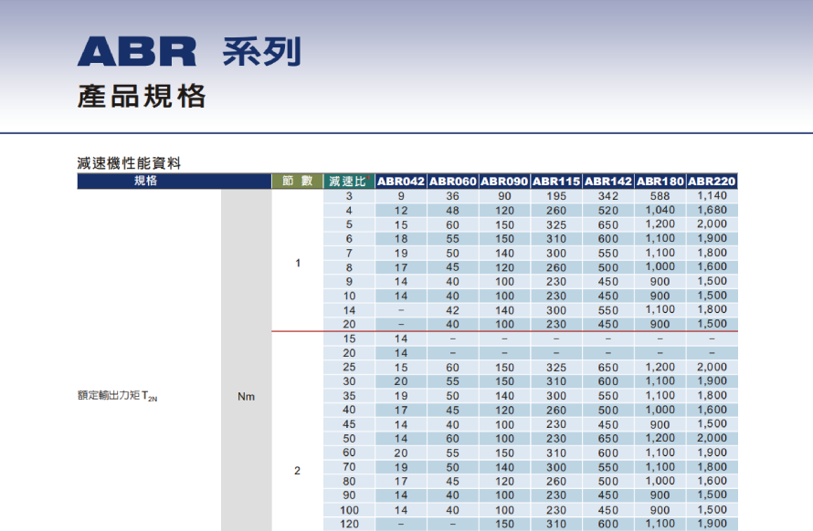
Task: Select the 減速機性能資料 section label
Action: click(x=129, y=163)
